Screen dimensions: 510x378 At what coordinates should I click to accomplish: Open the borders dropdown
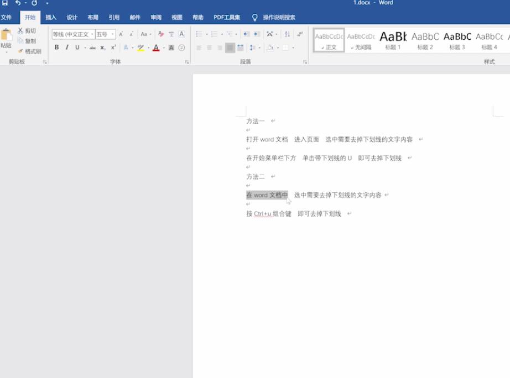point(293,48)
